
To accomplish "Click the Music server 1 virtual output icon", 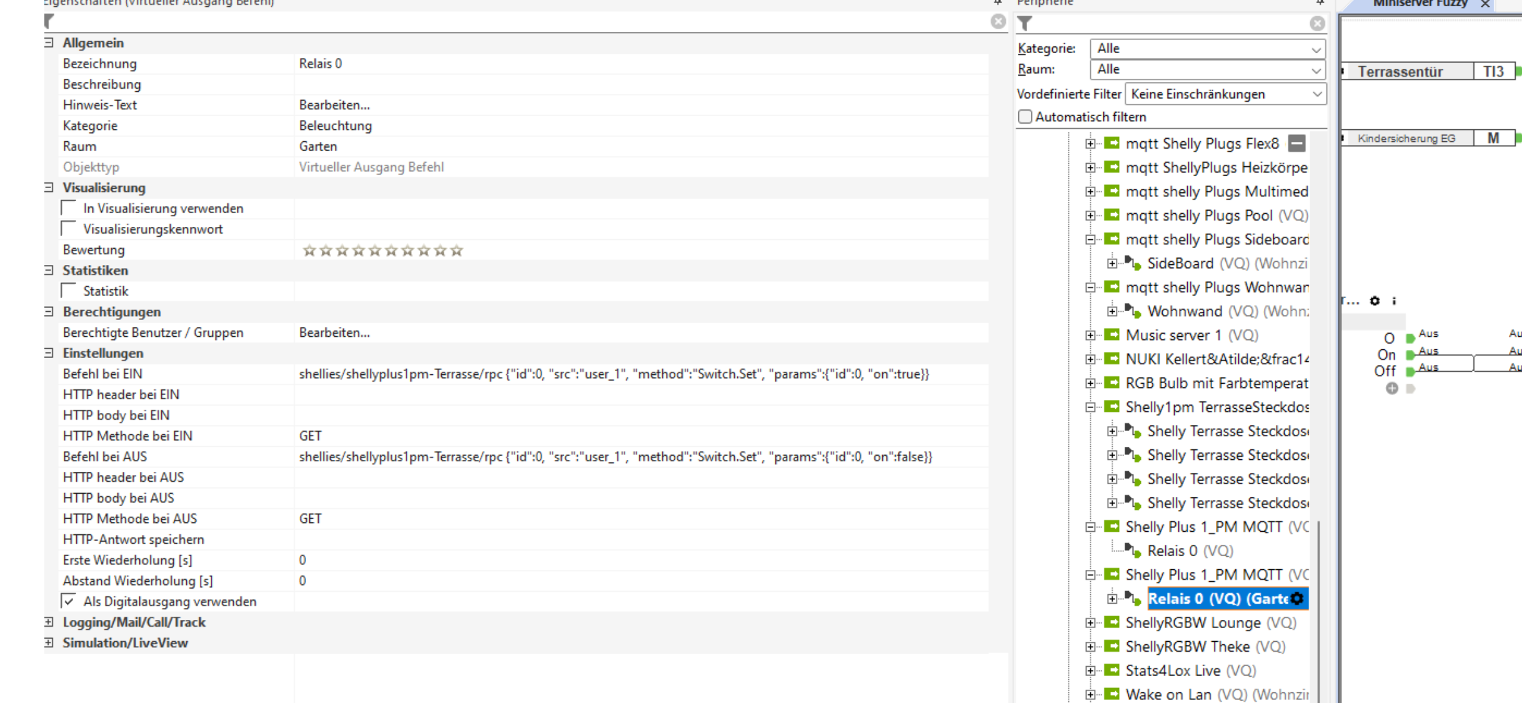I will point(1112,335).
